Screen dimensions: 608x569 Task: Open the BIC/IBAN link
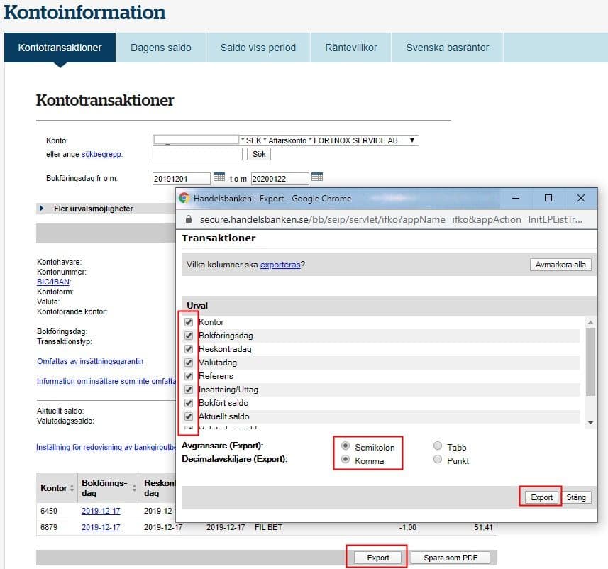pos(53,282)
